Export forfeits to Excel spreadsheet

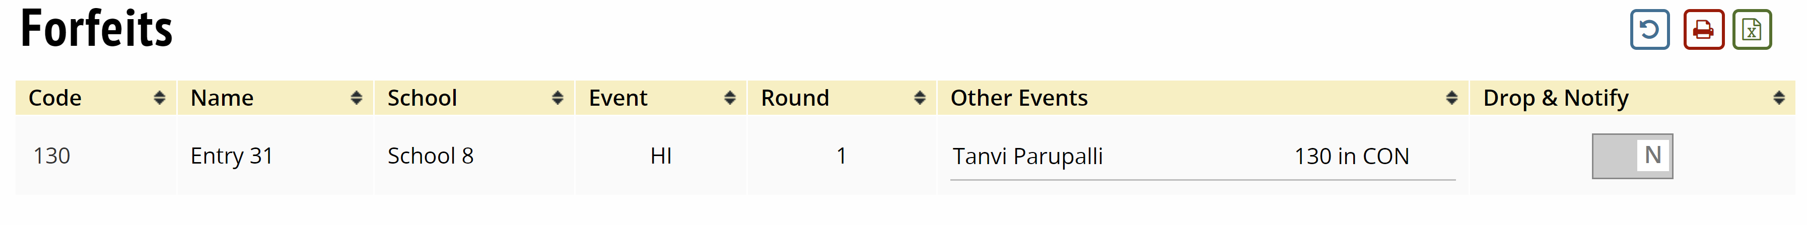1752,29
